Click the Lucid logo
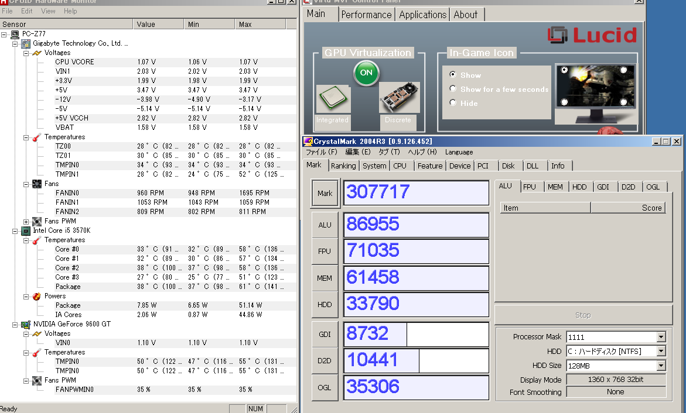 [x=592, y=35]
